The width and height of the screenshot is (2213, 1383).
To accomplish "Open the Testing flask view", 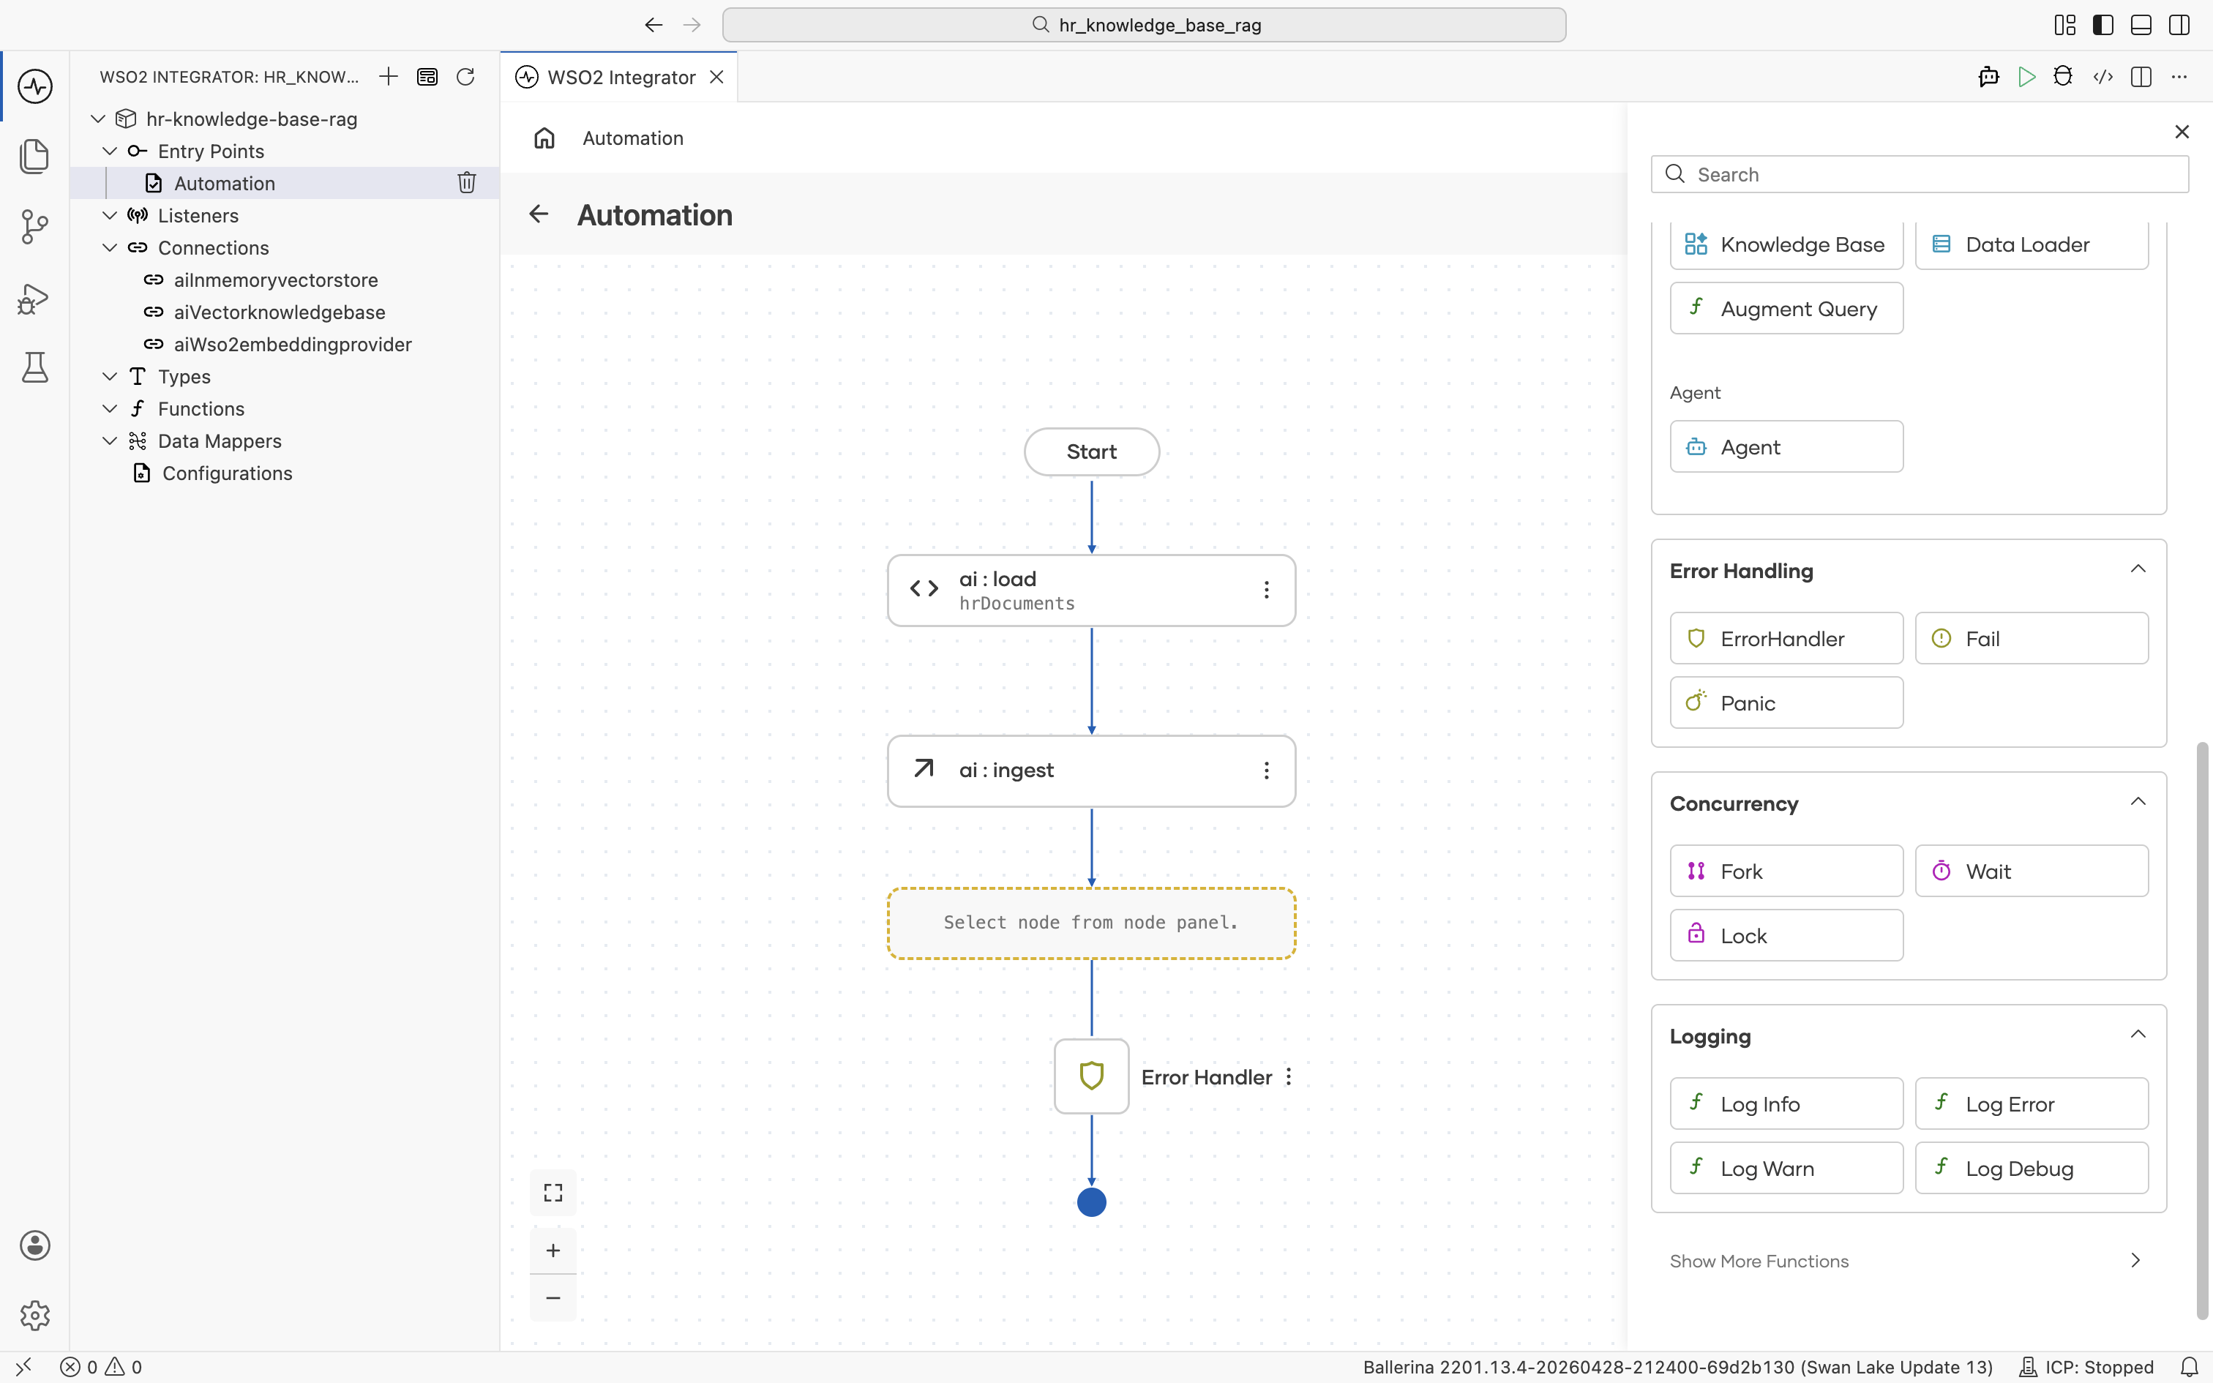I will coord(34,367).
